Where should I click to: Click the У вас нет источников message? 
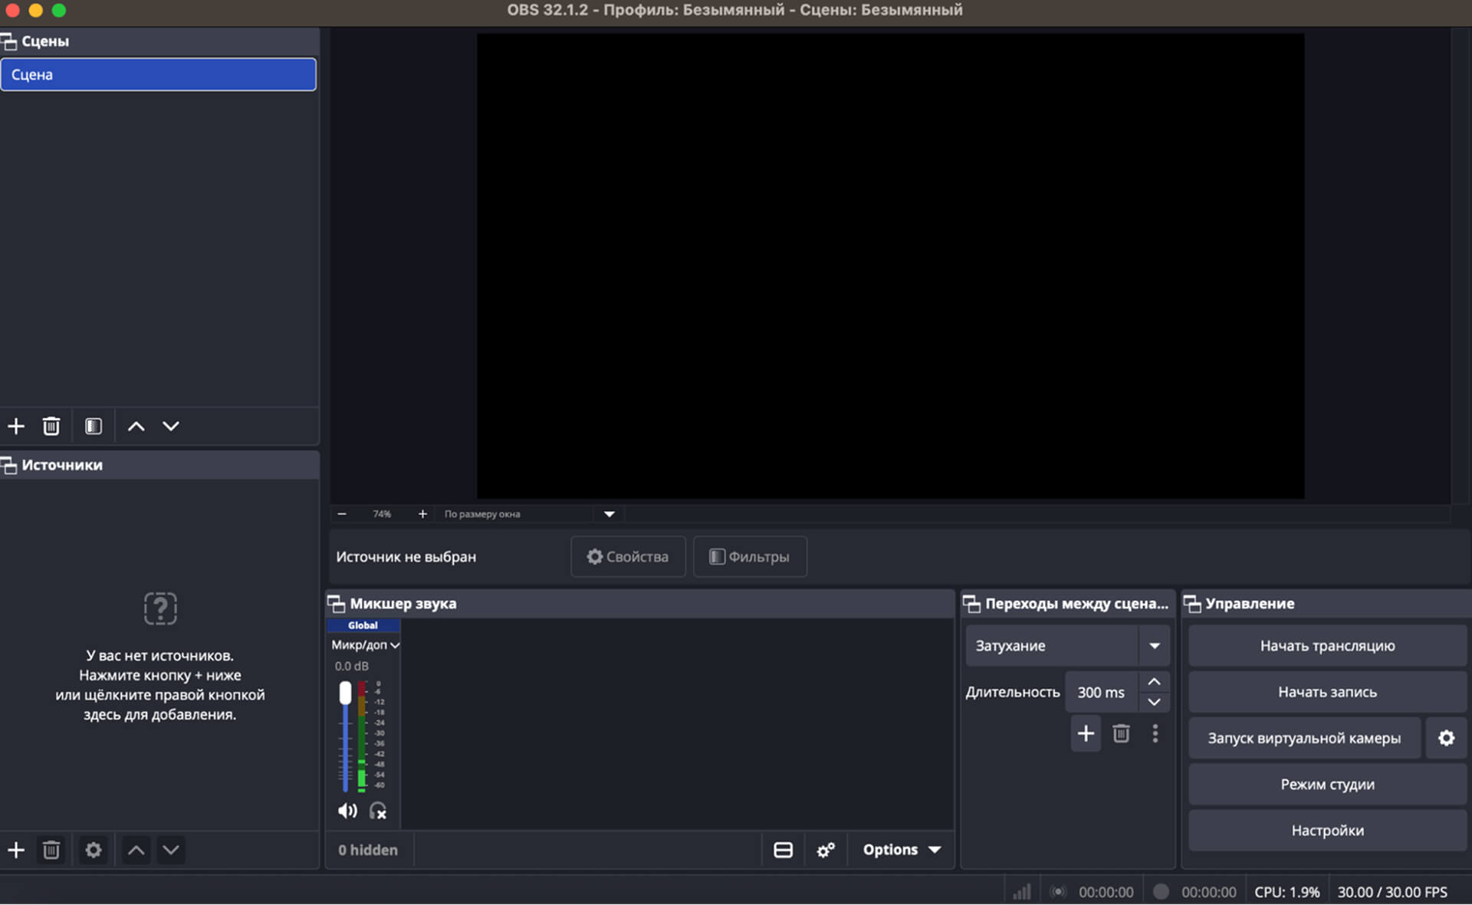pyautogui.click(x=159, y=685)
